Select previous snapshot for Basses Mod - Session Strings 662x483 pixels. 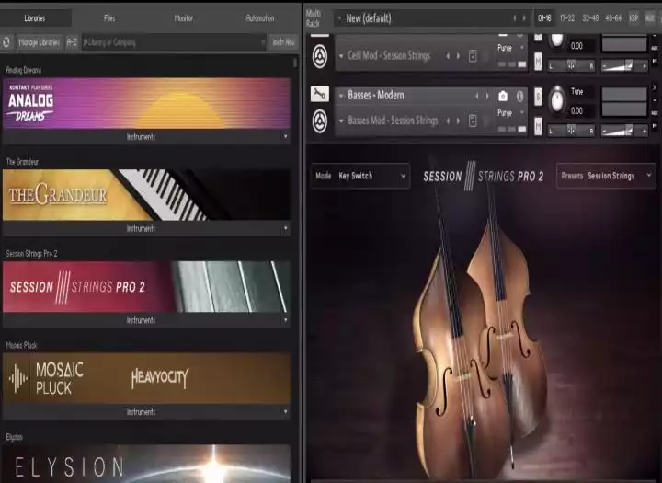tap(448, 121)
